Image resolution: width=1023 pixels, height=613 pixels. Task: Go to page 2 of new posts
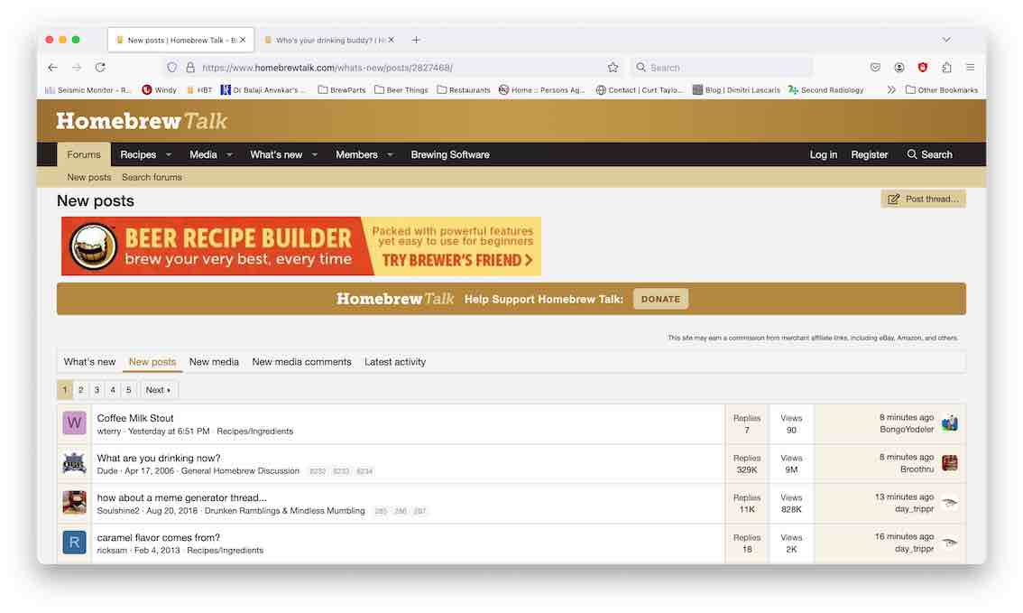point(81,390)
